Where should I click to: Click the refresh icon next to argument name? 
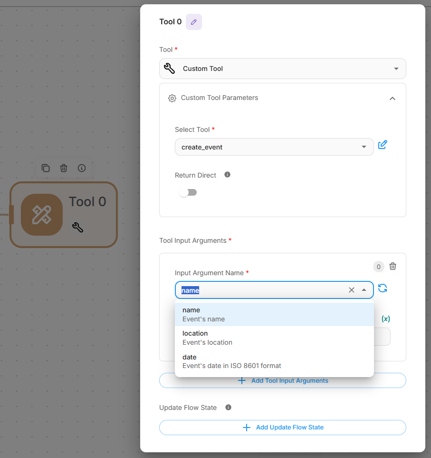pyautogui.click(x=383, y=288)
